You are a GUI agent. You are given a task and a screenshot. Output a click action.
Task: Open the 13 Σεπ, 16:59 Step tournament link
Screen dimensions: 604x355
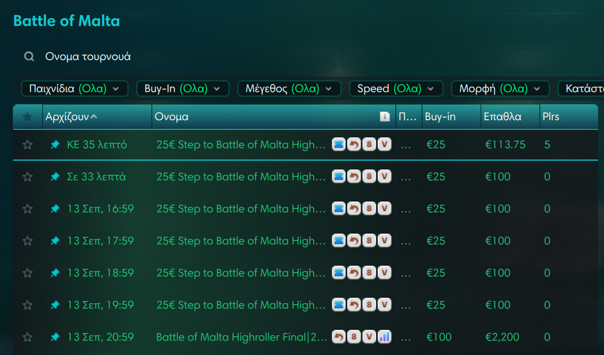point(241,209)
